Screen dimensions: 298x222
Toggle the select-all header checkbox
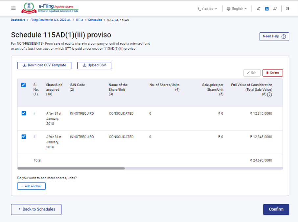coord(23,85)
